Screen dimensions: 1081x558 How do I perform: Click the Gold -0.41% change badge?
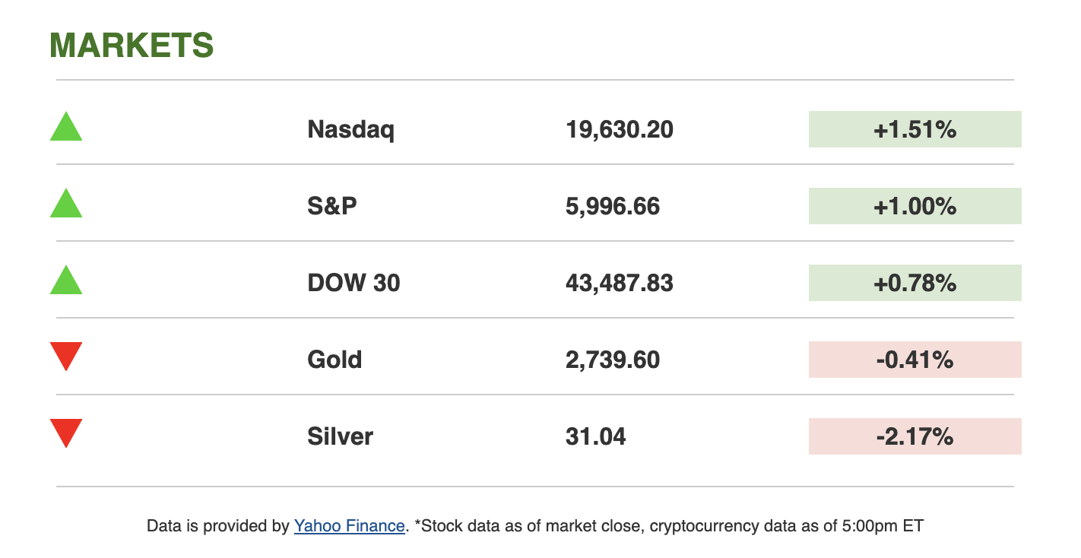pyautogui.click(x=915, y=360)
